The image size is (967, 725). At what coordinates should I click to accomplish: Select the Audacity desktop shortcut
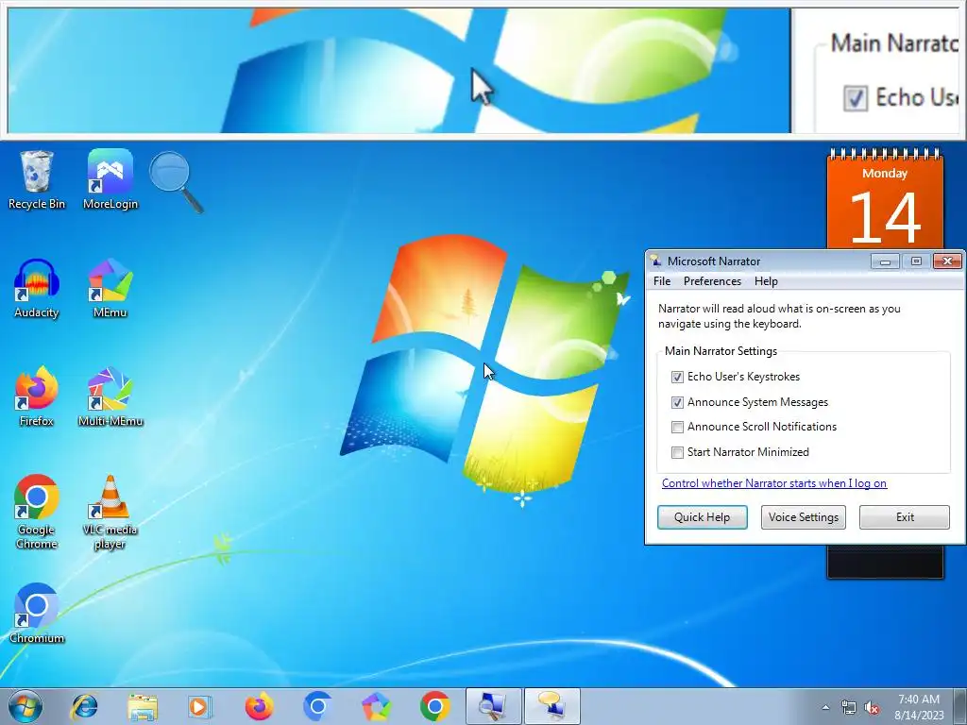point(37,289)
